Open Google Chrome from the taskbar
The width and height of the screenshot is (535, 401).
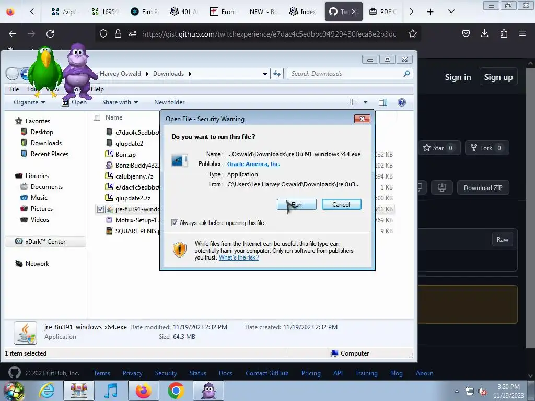[x=176, y=391]
